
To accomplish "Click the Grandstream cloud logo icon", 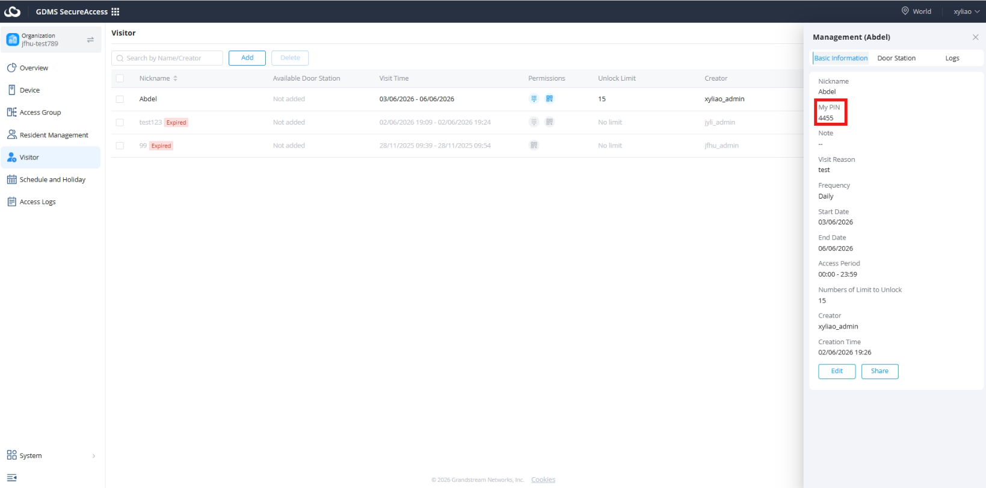I will pos(12,11).
